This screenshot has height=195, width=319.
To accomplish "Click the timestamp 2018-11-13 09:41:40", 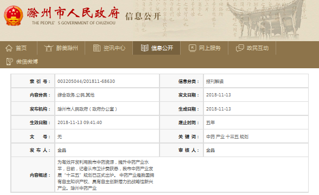I will tap(80, 122).
